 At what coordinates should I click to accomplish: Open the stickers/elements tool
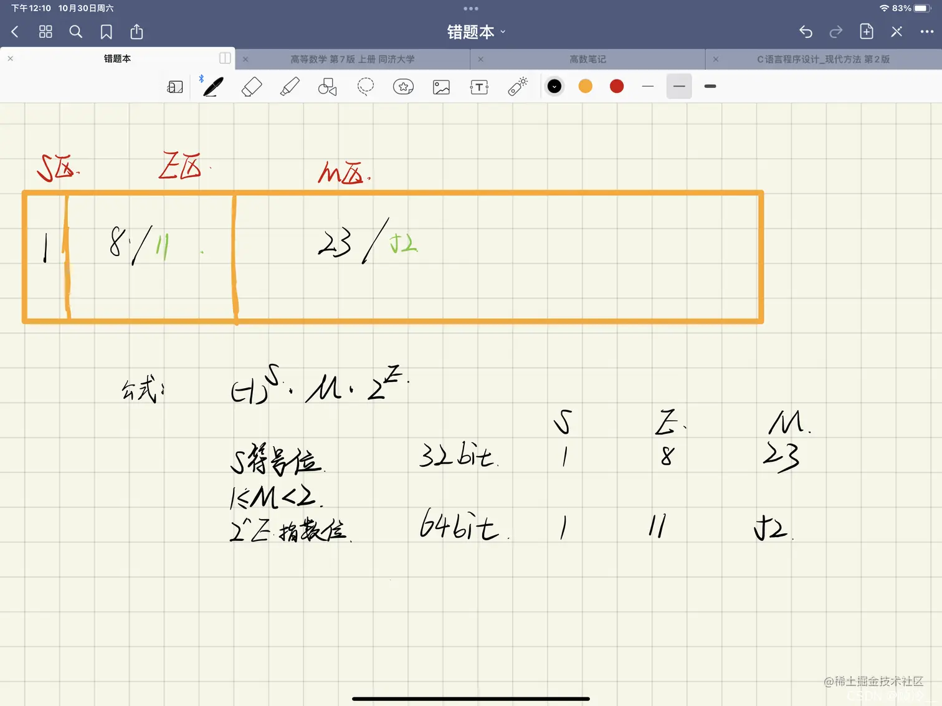tap(403, 87)
